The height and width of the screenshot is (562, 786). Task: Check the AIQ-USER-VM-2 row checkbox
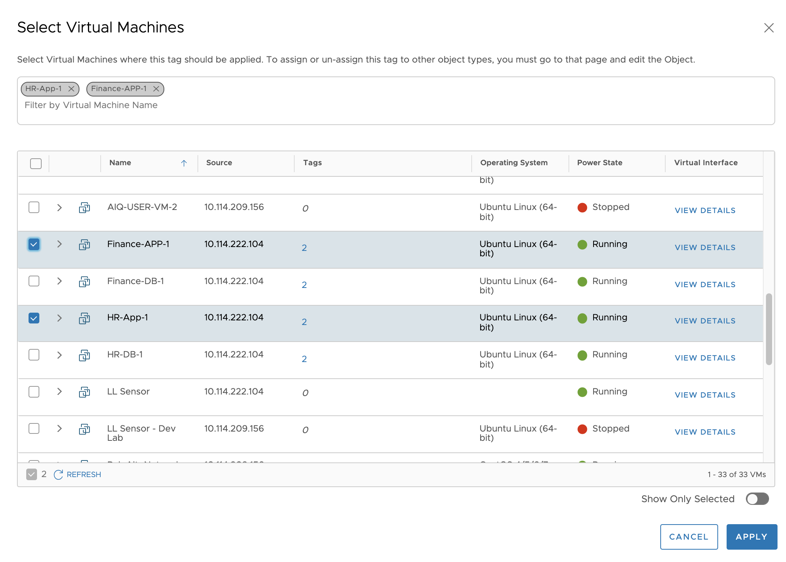[x=34, y=207]
